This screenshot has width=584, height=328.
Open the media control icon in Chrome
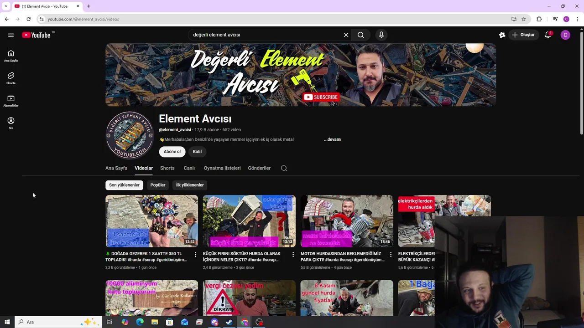(555, 19)
